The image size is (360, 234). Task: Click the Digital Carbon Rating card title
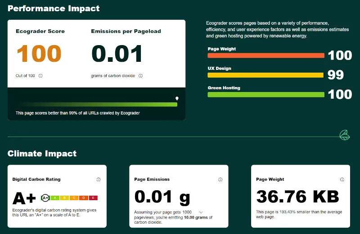36,179
